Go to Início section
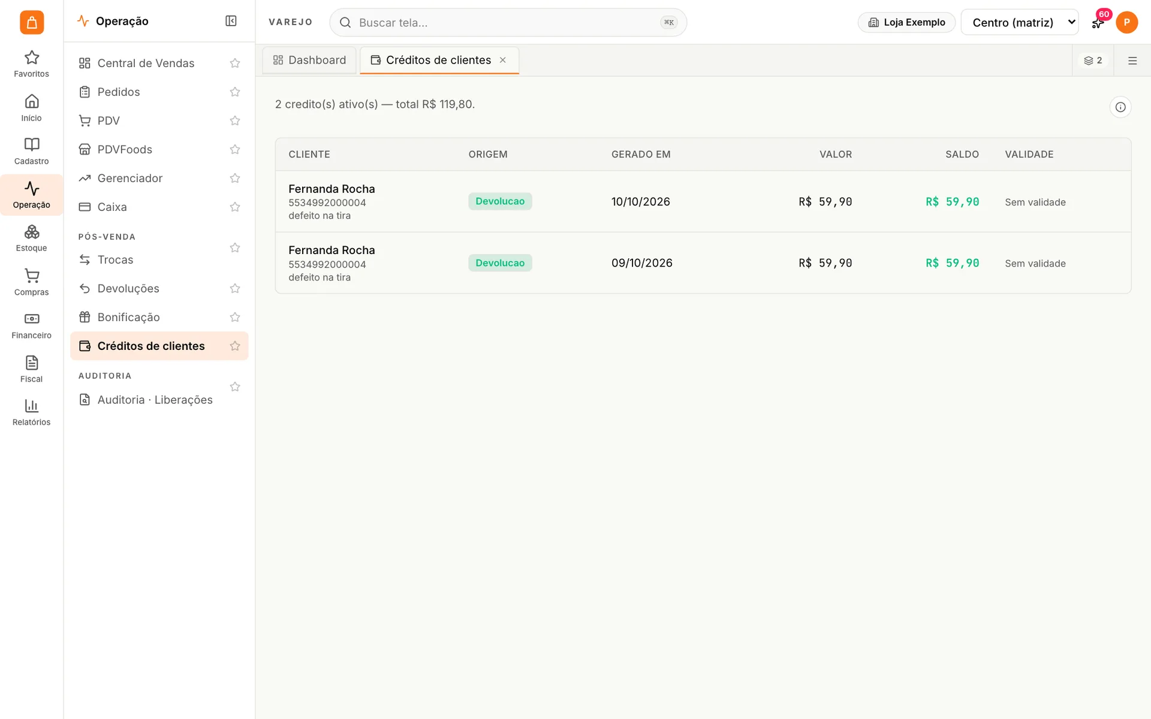 pos(31,108)
